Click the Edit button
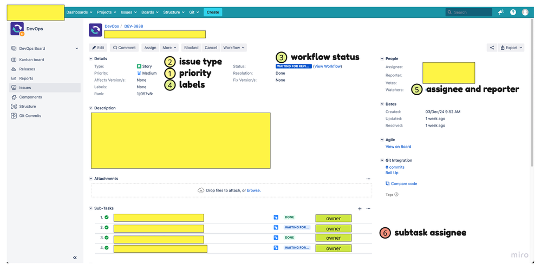 tap(98, 48)
